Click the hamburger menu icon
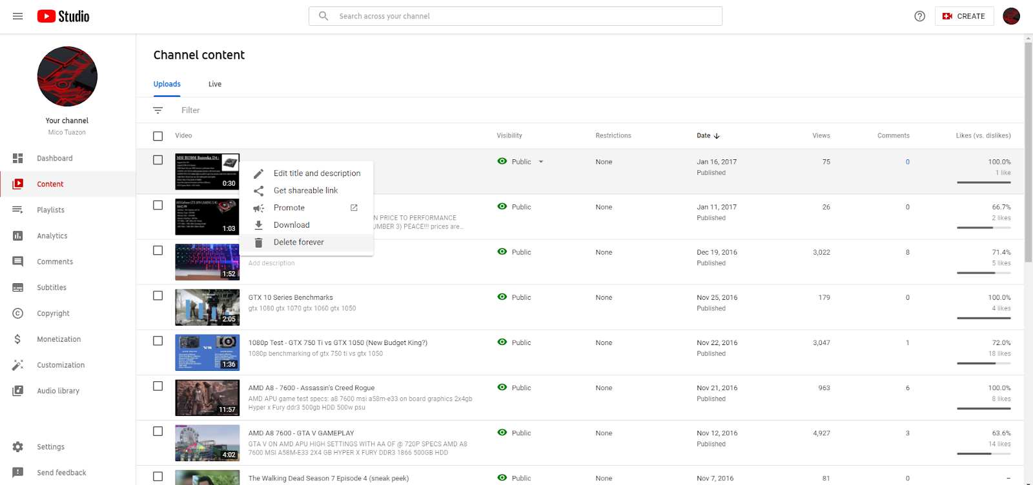The image size is (1033, 485). pyautogui.click(x=18, y=16)
